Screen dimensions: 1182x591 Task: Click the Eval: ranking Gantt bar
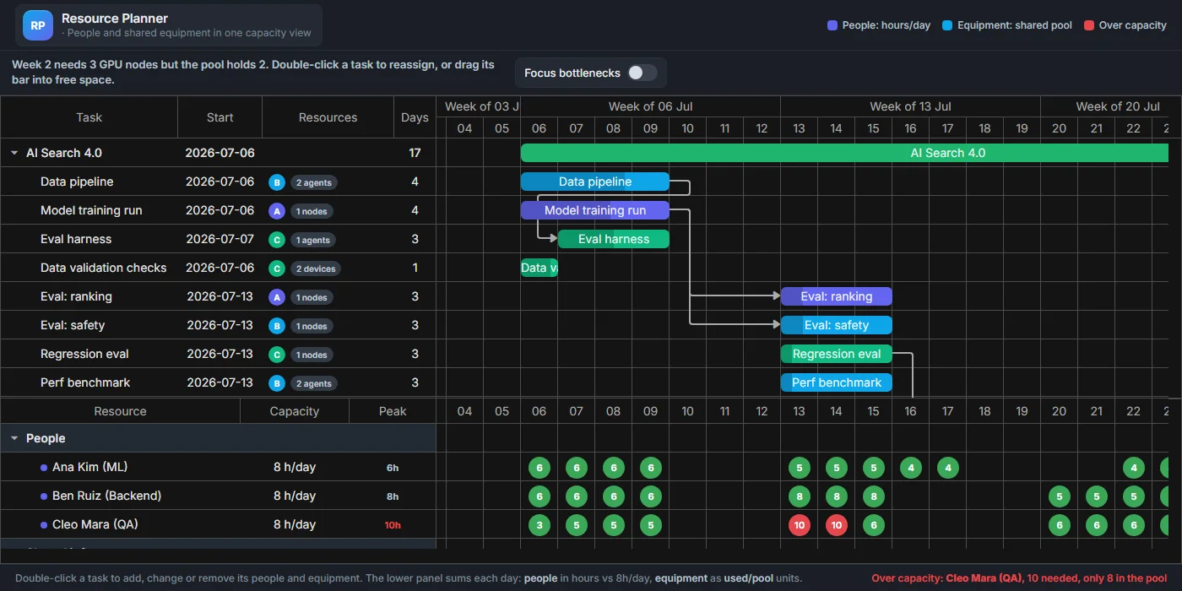point(836,296)
